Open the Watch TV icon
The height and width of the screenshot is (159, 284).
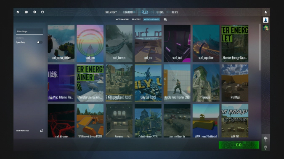pos(26,12)
